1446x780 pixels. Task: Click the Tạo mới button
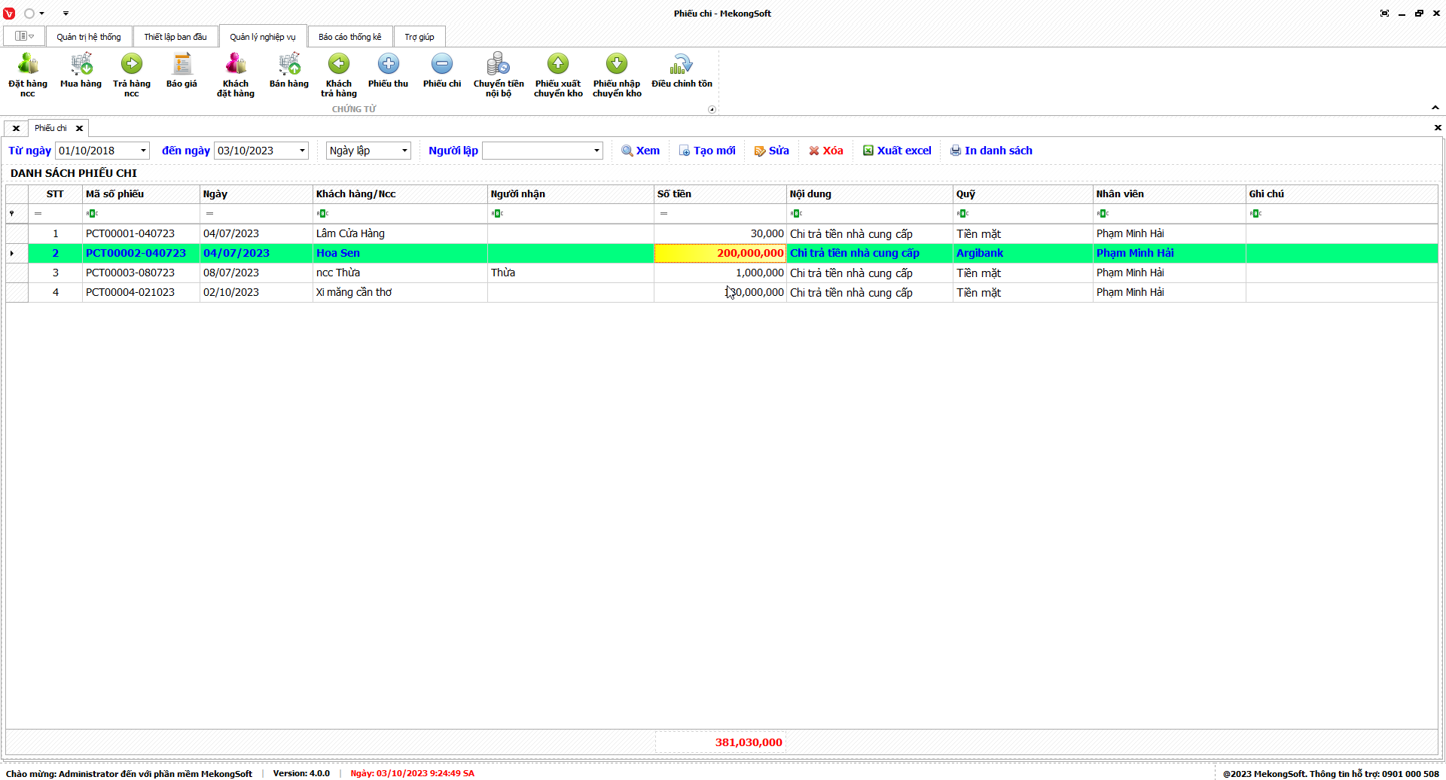point(706,151)
